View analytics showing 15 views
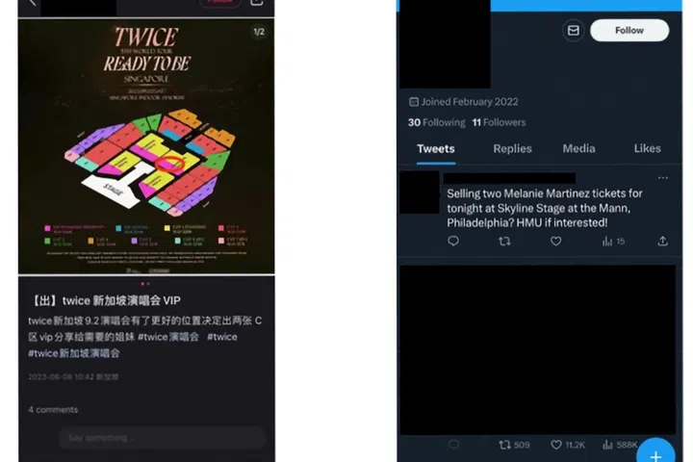This screenshot has height=462, width=693. coord(613,241)
